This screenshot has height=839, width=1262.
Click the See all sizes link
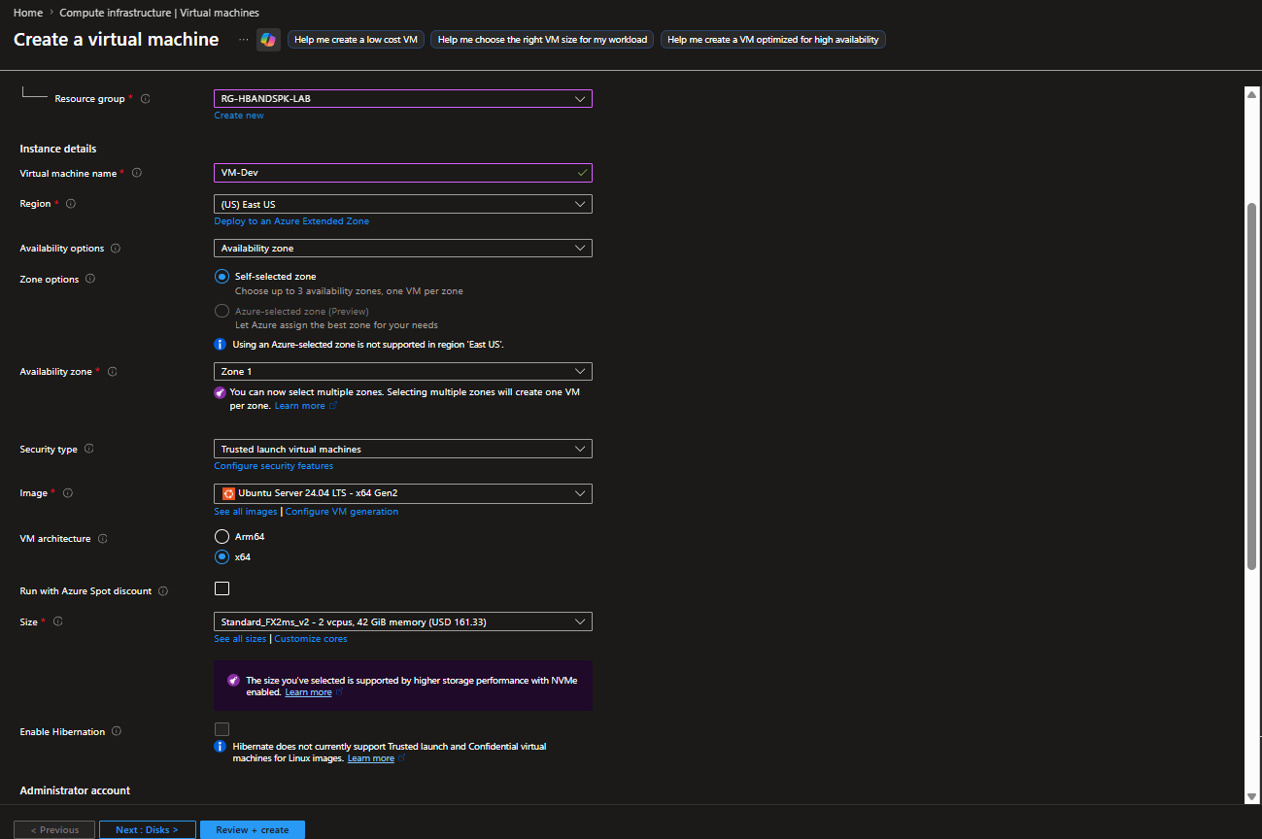point(240,639)
